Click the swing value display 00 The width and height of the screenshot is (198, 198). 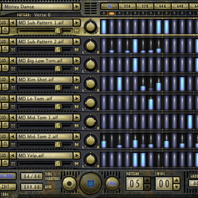point(164,184)
